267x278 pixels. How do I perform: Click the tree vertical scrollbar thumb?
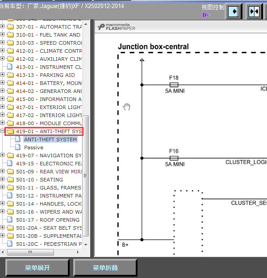coord(86,176)
